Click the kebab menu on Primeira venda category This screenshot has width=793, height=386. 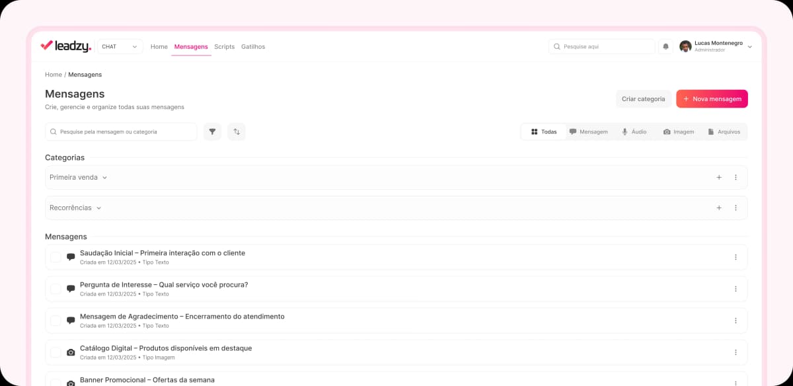click(x=736, y=177)
